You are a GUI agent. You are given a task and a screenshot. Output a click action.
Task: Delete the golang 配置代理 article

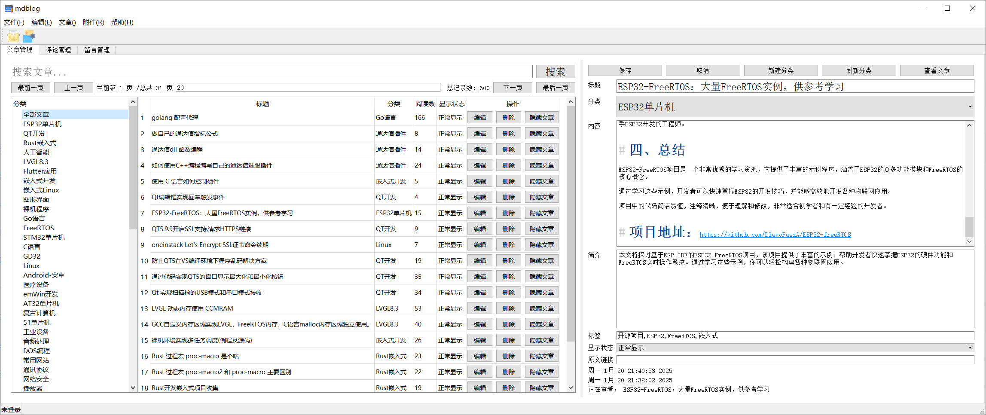(x=509, y=118)
